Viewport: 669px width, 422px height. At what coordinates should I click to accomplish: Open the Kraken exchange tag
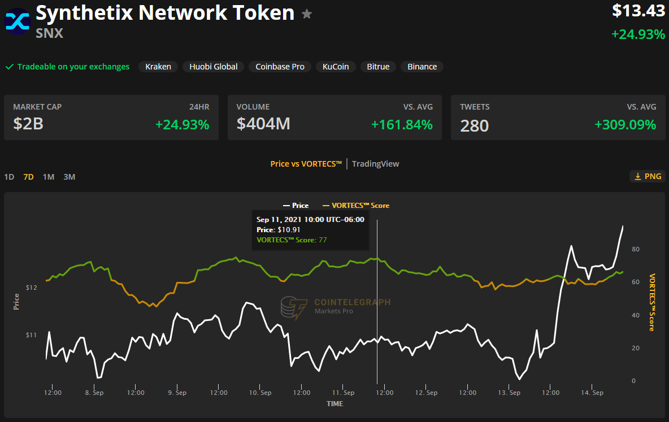[x=158, y=67]
